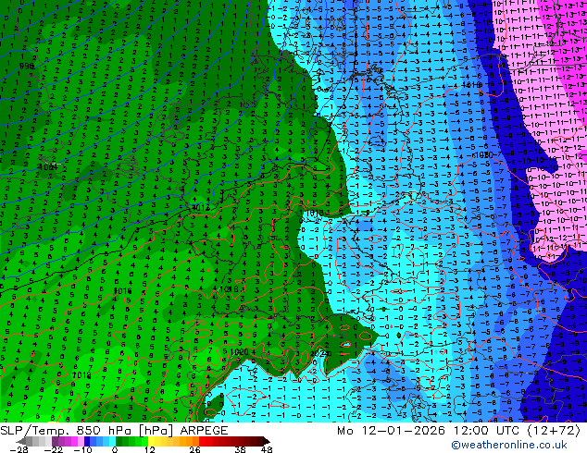
Task: Pick the magenta segment of the color scale
Action: pyautogui.click(x=74, y=441)
